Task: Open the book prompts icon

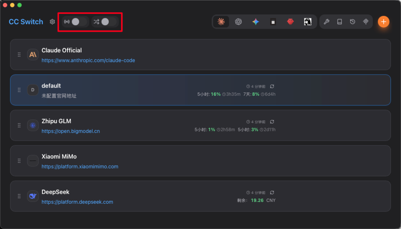Action: click(339, 22)
